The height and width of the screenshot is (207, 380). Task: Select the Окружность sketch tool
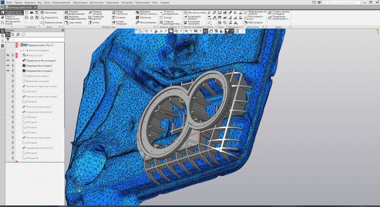(x=50, y=18)
